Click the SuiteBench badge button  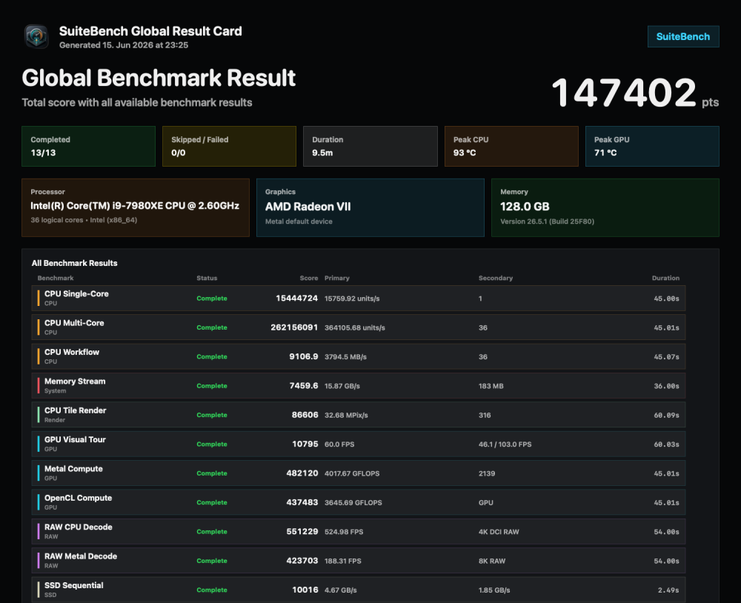pyautogui.click(x=683, y=37)
